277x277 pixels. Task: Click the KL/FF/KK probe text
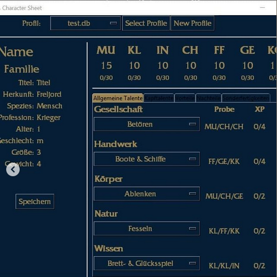pos(224,231)
